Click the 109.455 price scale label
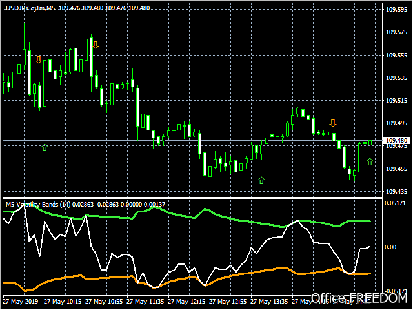 point(396,169)
